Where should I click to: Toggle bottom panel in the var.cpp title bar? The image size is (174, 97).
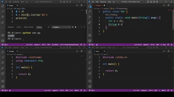pos(64,48)
